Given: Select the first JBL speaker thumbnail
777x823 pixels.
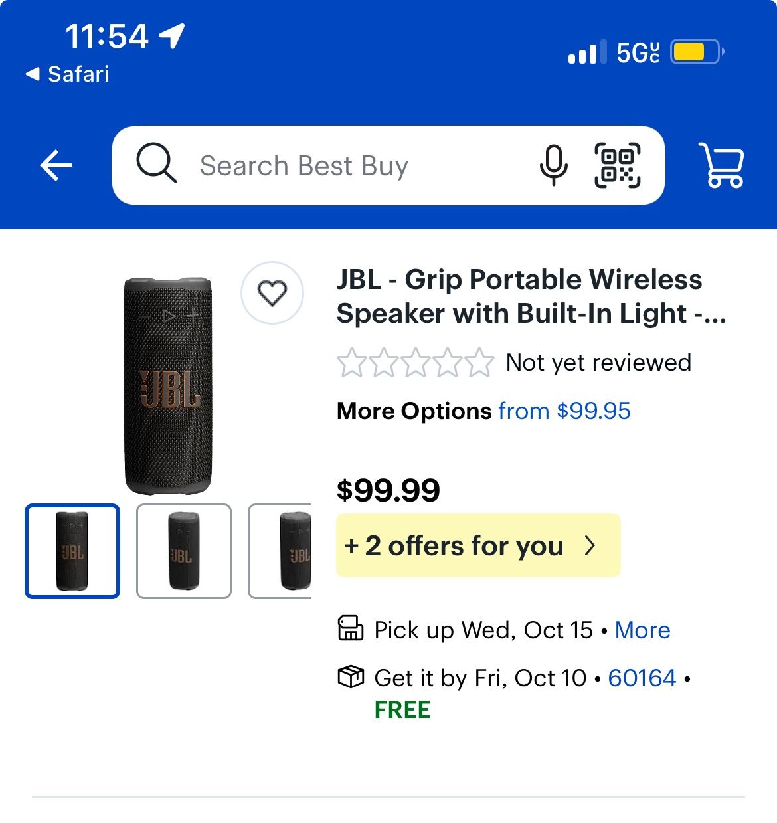Looking at the screenshot, I should click(72, 551).
